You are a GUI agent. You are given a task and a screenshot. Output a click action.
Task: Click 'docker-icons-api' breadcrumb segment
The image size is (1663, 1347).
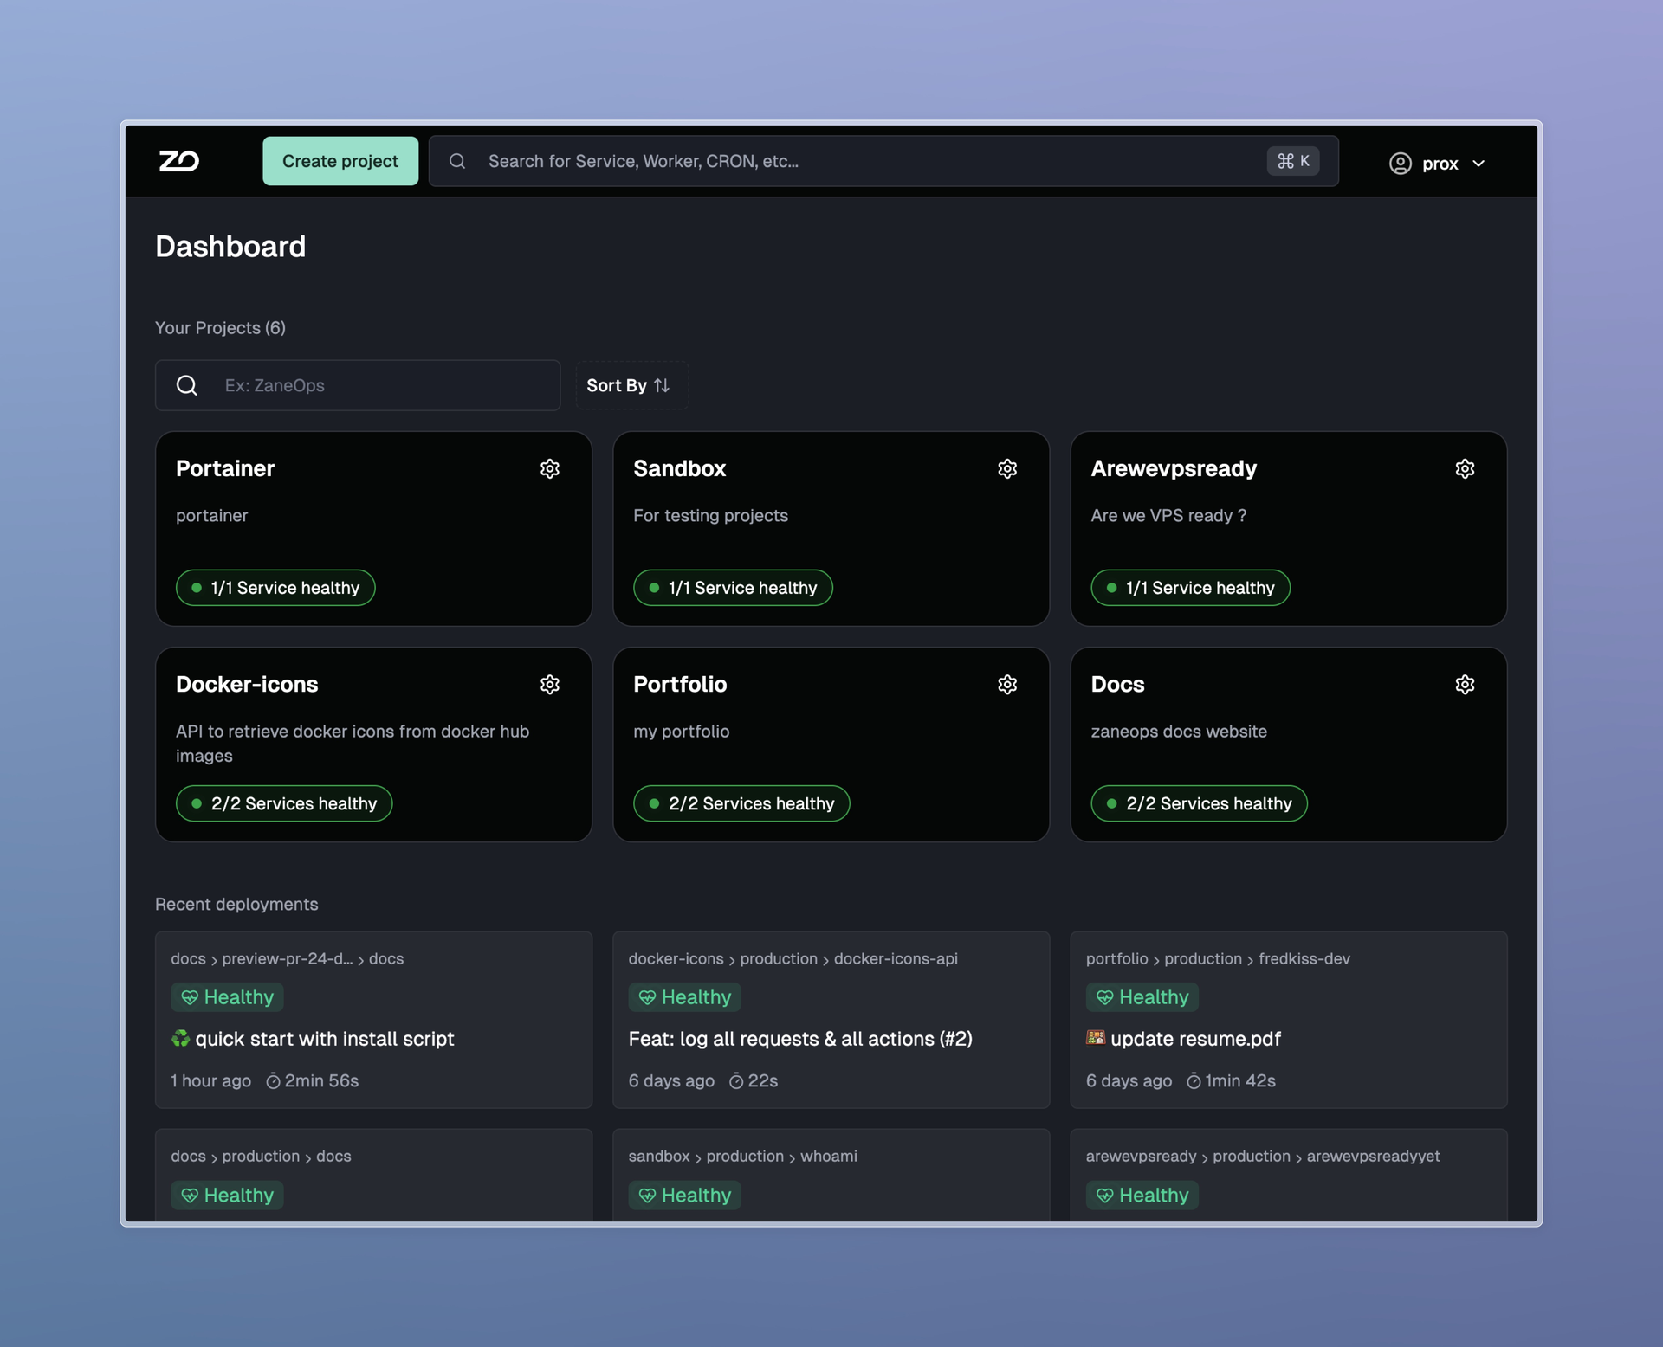[896, 958]
